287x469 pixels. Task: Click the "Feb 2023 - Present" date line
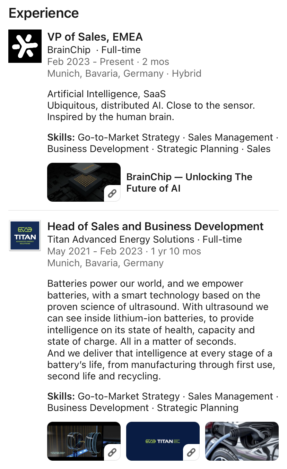click(90, 62)
